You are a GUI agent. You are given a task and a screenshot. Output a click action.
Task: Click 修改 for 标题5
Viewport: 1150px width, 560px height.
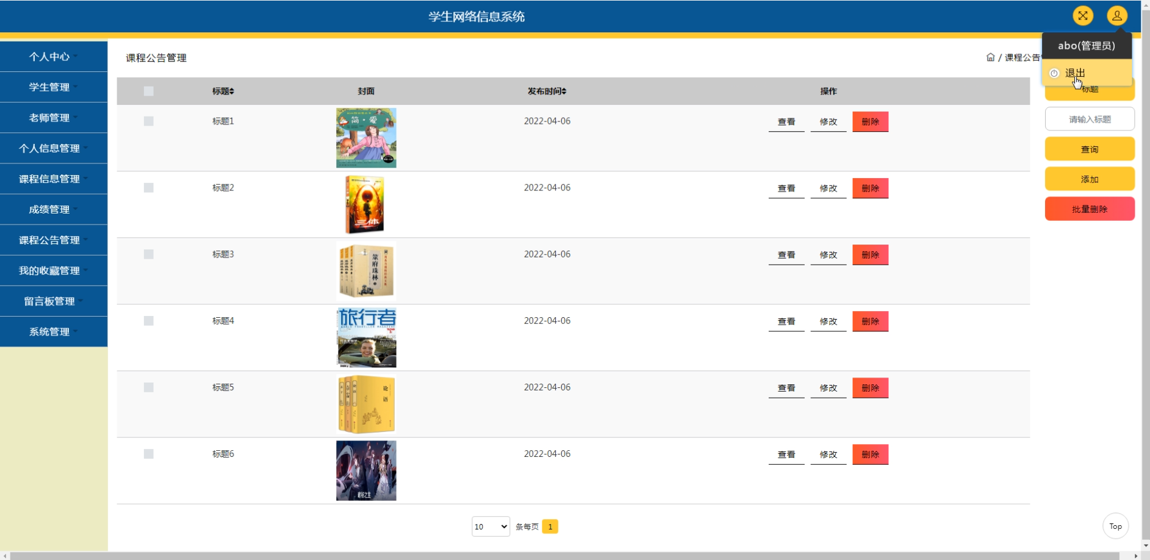[828, 387]
